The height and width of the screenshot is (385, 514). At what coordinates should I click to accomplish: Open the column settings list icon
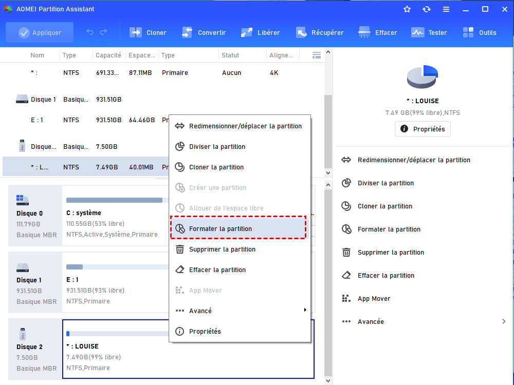(x=317, y=55)
